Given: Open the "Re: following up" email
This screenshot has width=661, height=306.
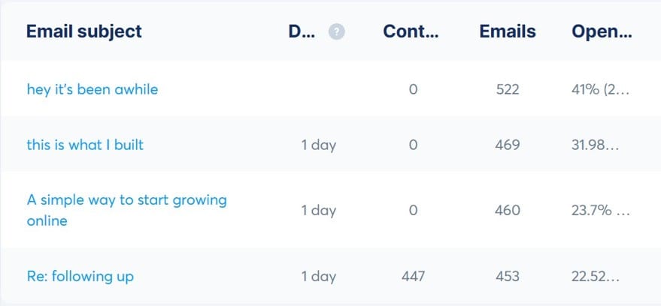Looking at the screenshot, I should [80, 276].
